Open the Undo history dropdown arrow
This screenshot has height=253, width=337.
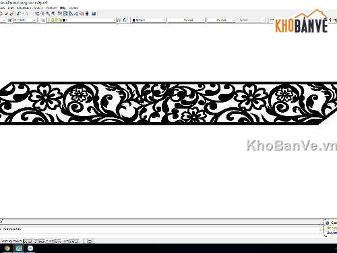pyautogui.click(x=23, y=13)
